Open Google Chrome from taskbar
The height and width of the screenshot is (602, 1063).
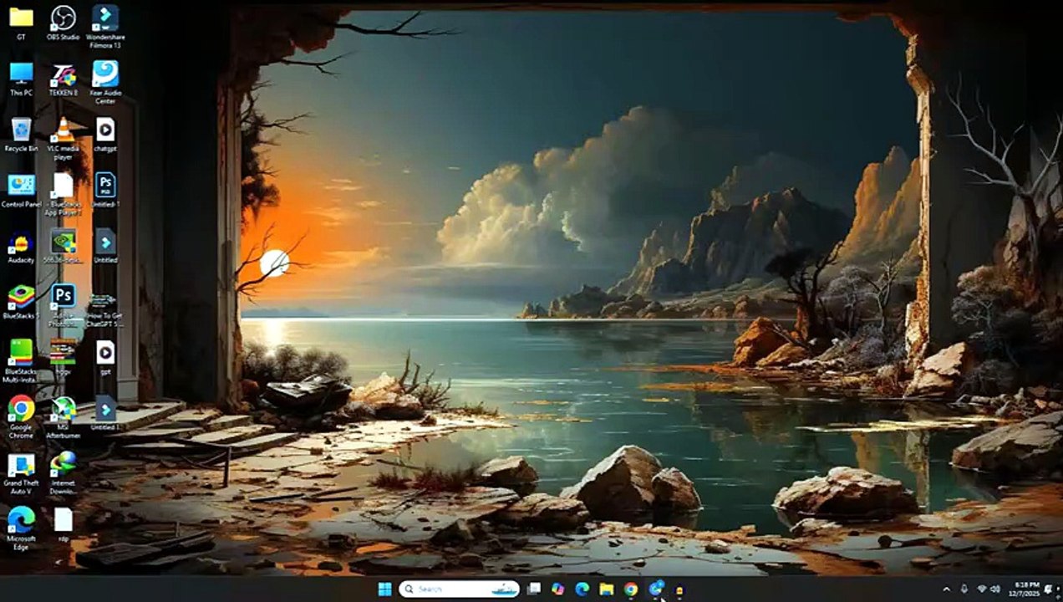click(631, 589)
